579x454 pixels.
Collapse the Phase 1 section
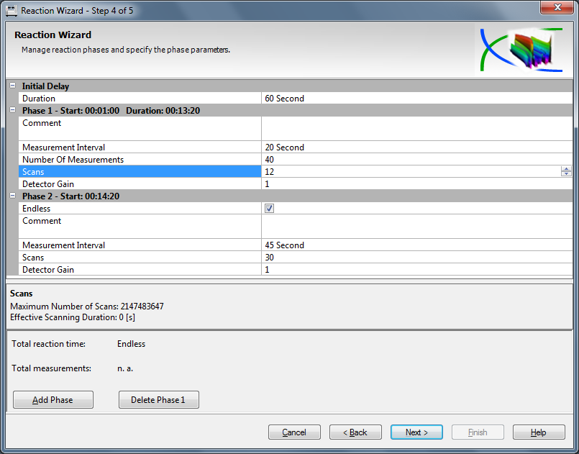pyautogui.click(x=12, y=111)
